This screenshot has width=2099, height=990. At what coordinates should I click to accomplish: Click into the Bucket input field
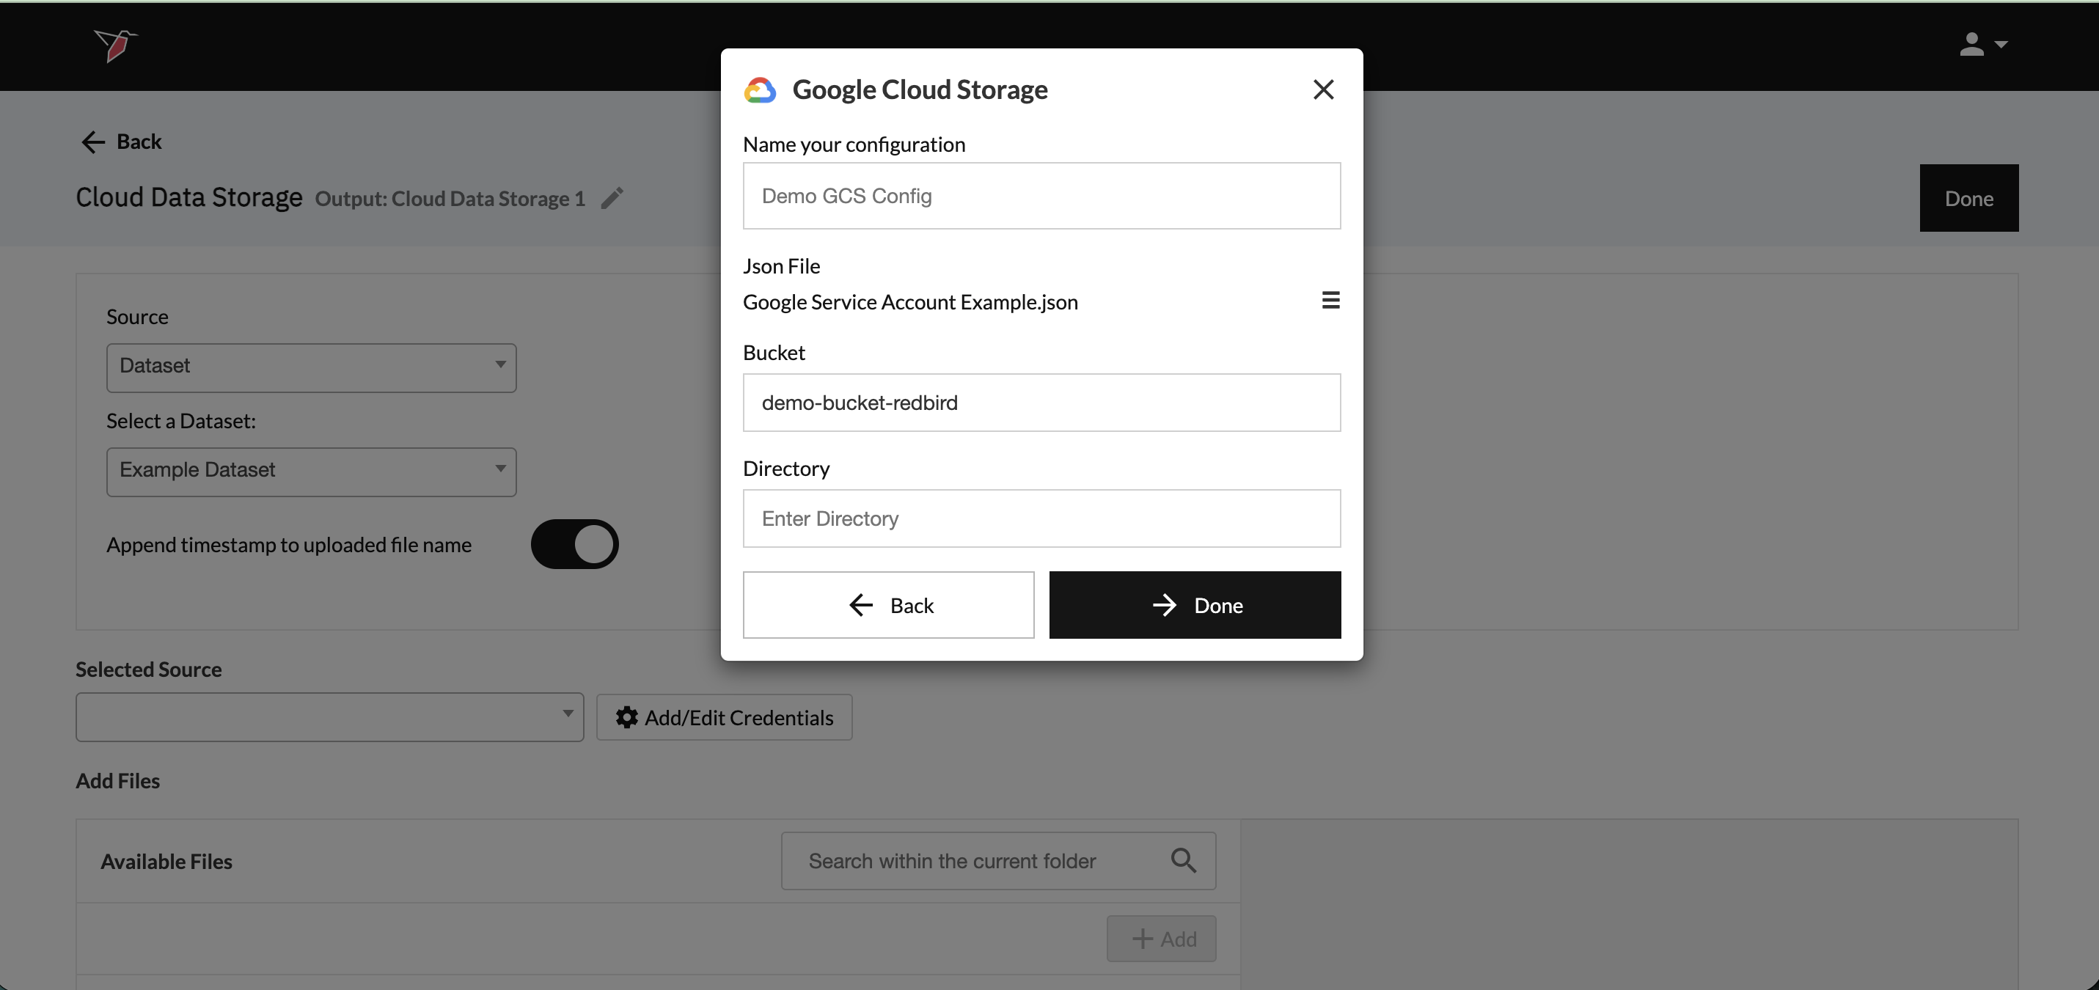click(1041, 403)
